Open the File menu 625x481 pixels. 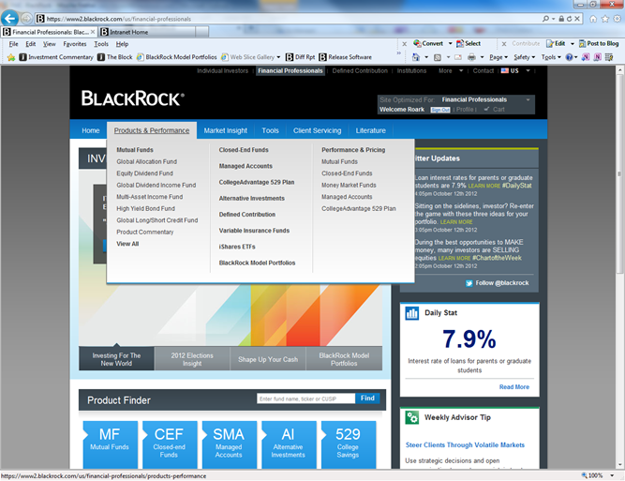click(x=13, y=44)
